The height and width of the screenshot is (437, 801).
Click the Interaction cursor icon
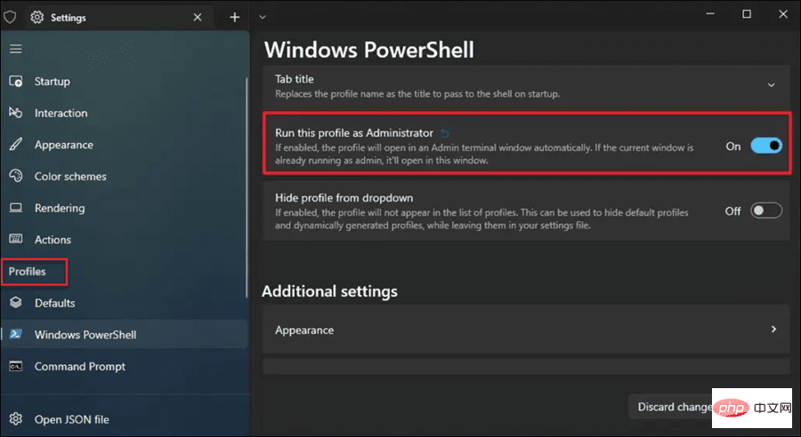[16, 113]
